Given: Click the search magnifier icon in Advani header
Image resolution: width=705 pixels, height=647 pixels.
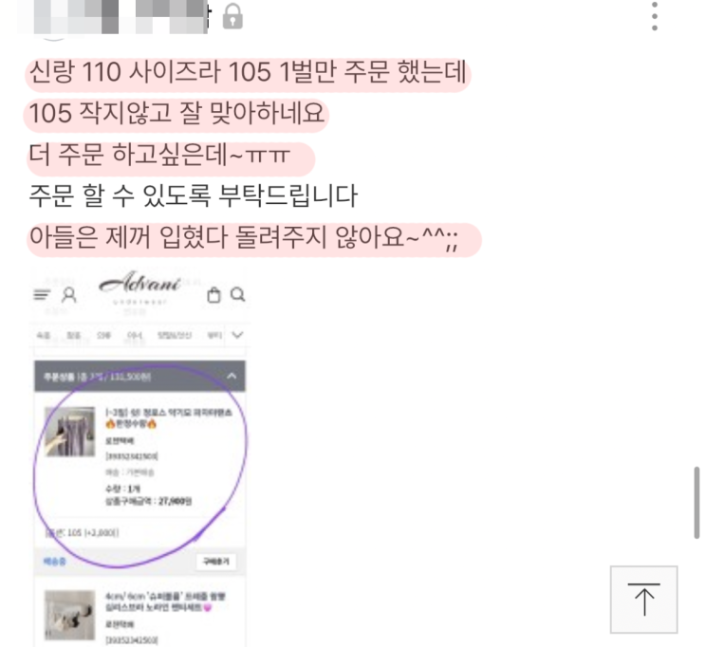Looking at the screenshot, I should coord(238,294).
